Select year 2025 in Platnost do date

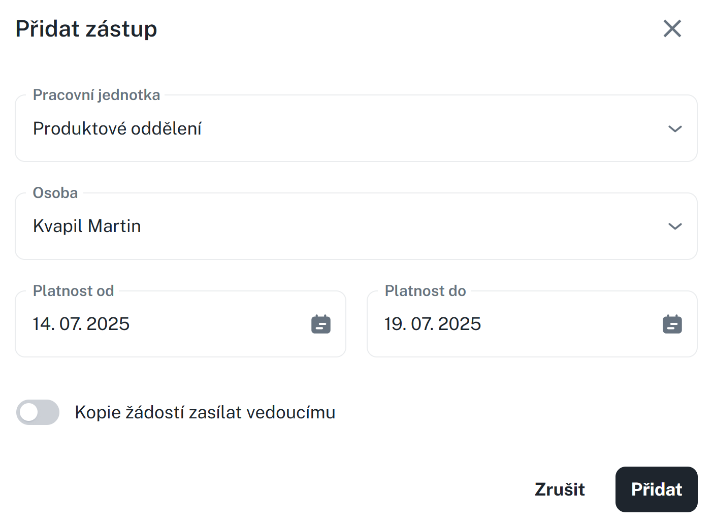(x=460, y=324)
